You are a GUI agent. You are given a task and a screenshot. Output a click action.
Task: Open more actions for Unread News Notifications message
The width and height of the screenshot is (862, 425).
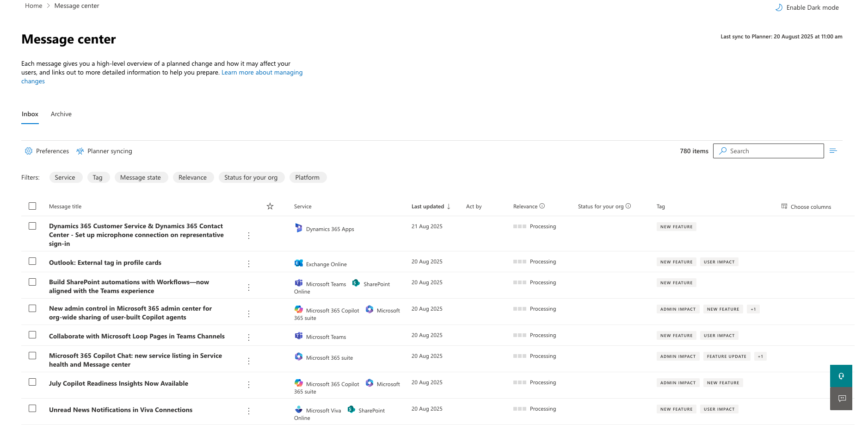pyautogui.click(x=249, y=411)
